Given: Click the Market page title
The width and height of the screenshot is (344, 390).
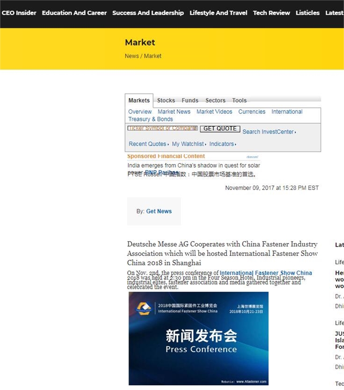Looking at the screenshot, I should [140, 42].
